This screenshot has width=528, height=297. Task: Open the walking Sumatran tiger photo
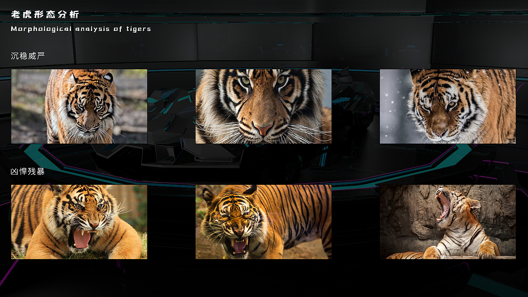pyautogui.click(x=79, y=106)
